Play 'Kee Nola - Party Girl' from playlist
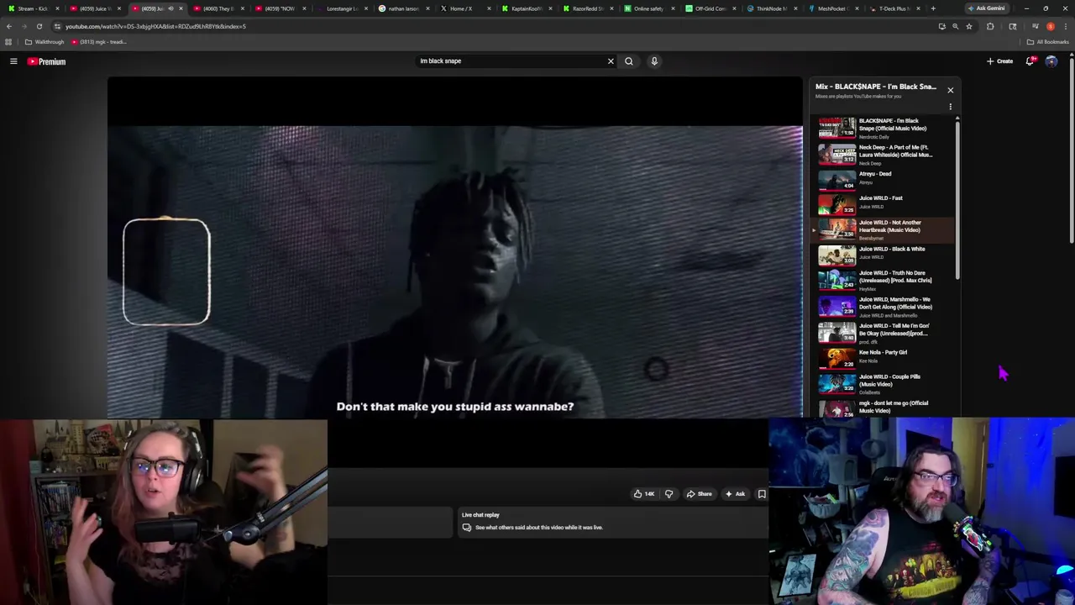 pyautogui.click(x=884, y=357)
